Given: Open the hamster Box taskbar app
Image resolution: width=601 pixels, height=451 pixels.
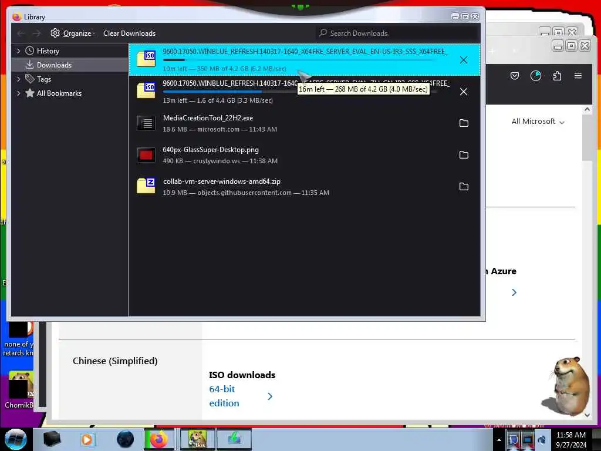Looking at the screenshot, I should pos(197,439).
